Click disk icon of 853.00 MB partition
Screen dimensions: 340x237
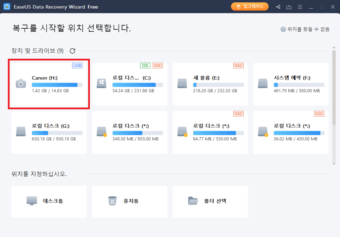102,131
